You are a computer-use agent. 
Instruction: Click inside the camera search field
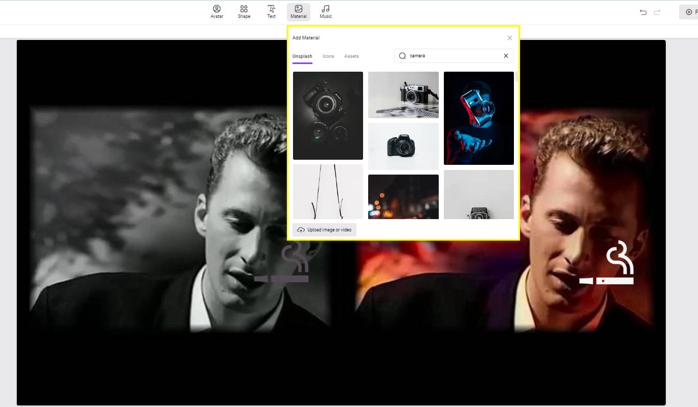(450, 56)
